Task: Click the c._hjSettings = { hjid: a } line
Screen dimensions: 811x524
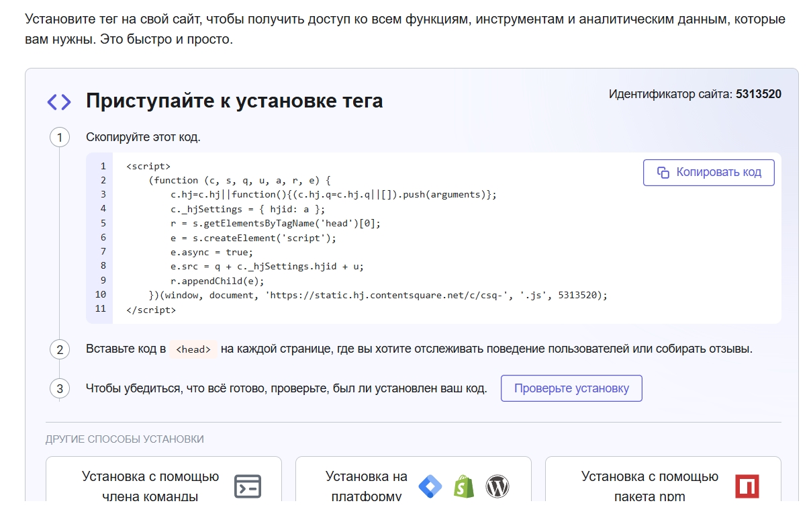Action: coord(249,209)
